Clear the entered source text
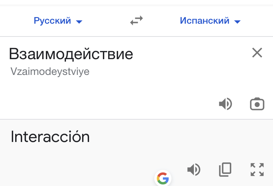The image size is (273, 186). (257, 53)
